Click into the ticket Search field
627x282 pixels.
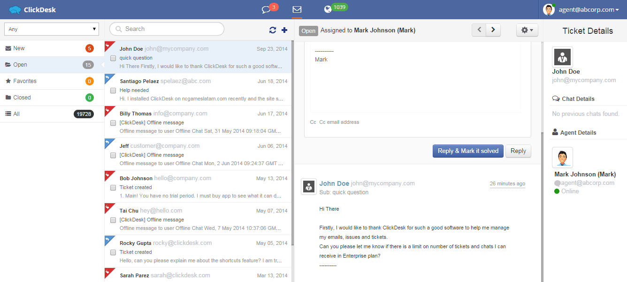[x=167, y=29]
